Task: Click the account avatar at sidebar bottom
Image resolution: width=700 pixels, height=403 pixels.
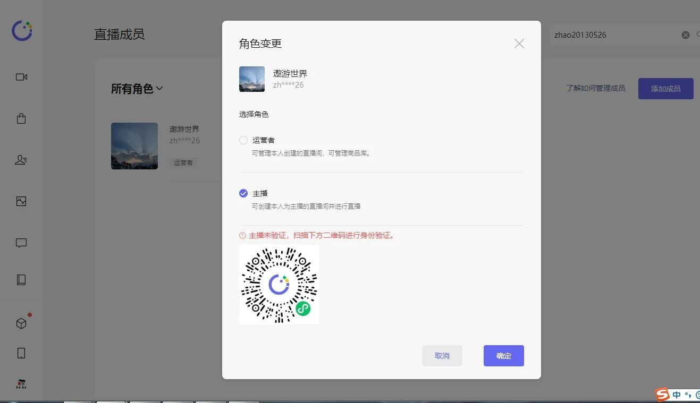Action: (x=21, y=383)
